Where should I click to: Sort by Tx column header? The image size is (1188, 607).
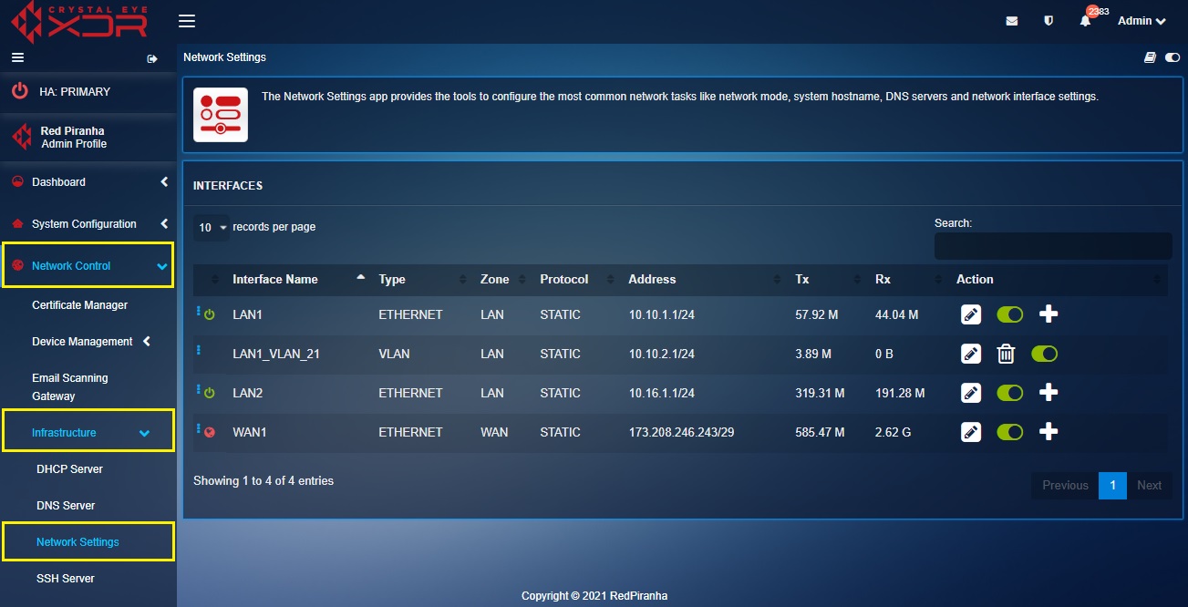pos(828,279)
